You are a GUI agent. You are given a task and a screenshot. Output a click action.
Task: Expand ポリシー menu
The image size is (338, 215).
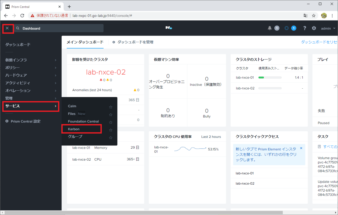(x=31, y=68)
